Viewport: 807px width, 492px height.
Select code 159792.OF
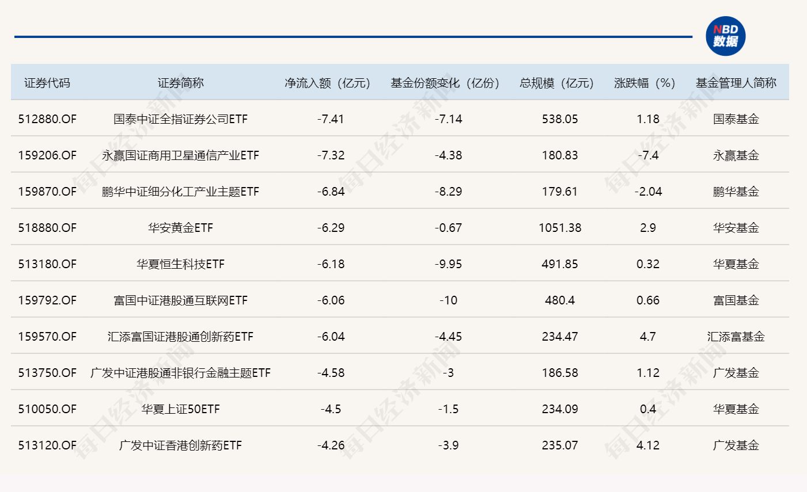pyautogui.click(x=47, y=300)
